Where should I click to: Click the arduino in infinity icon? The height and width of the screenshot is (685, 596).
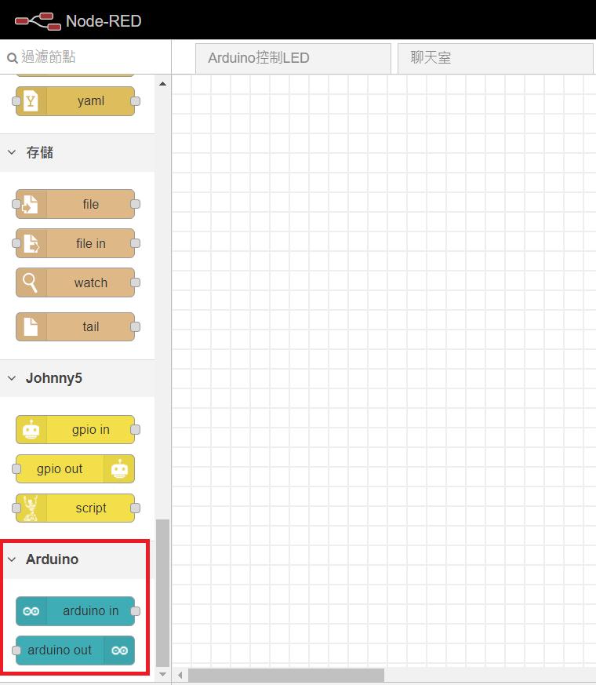(31, 611)
